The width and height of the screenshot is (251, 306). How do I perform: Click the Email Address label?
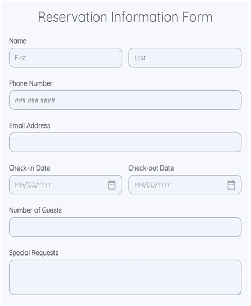click(30, 126)
